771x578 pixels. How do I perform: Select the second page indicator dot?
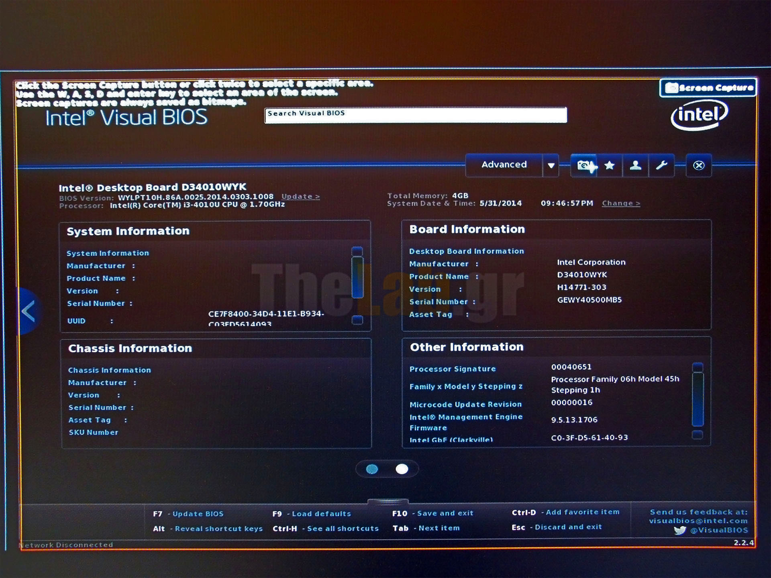[x=402, y=469]
